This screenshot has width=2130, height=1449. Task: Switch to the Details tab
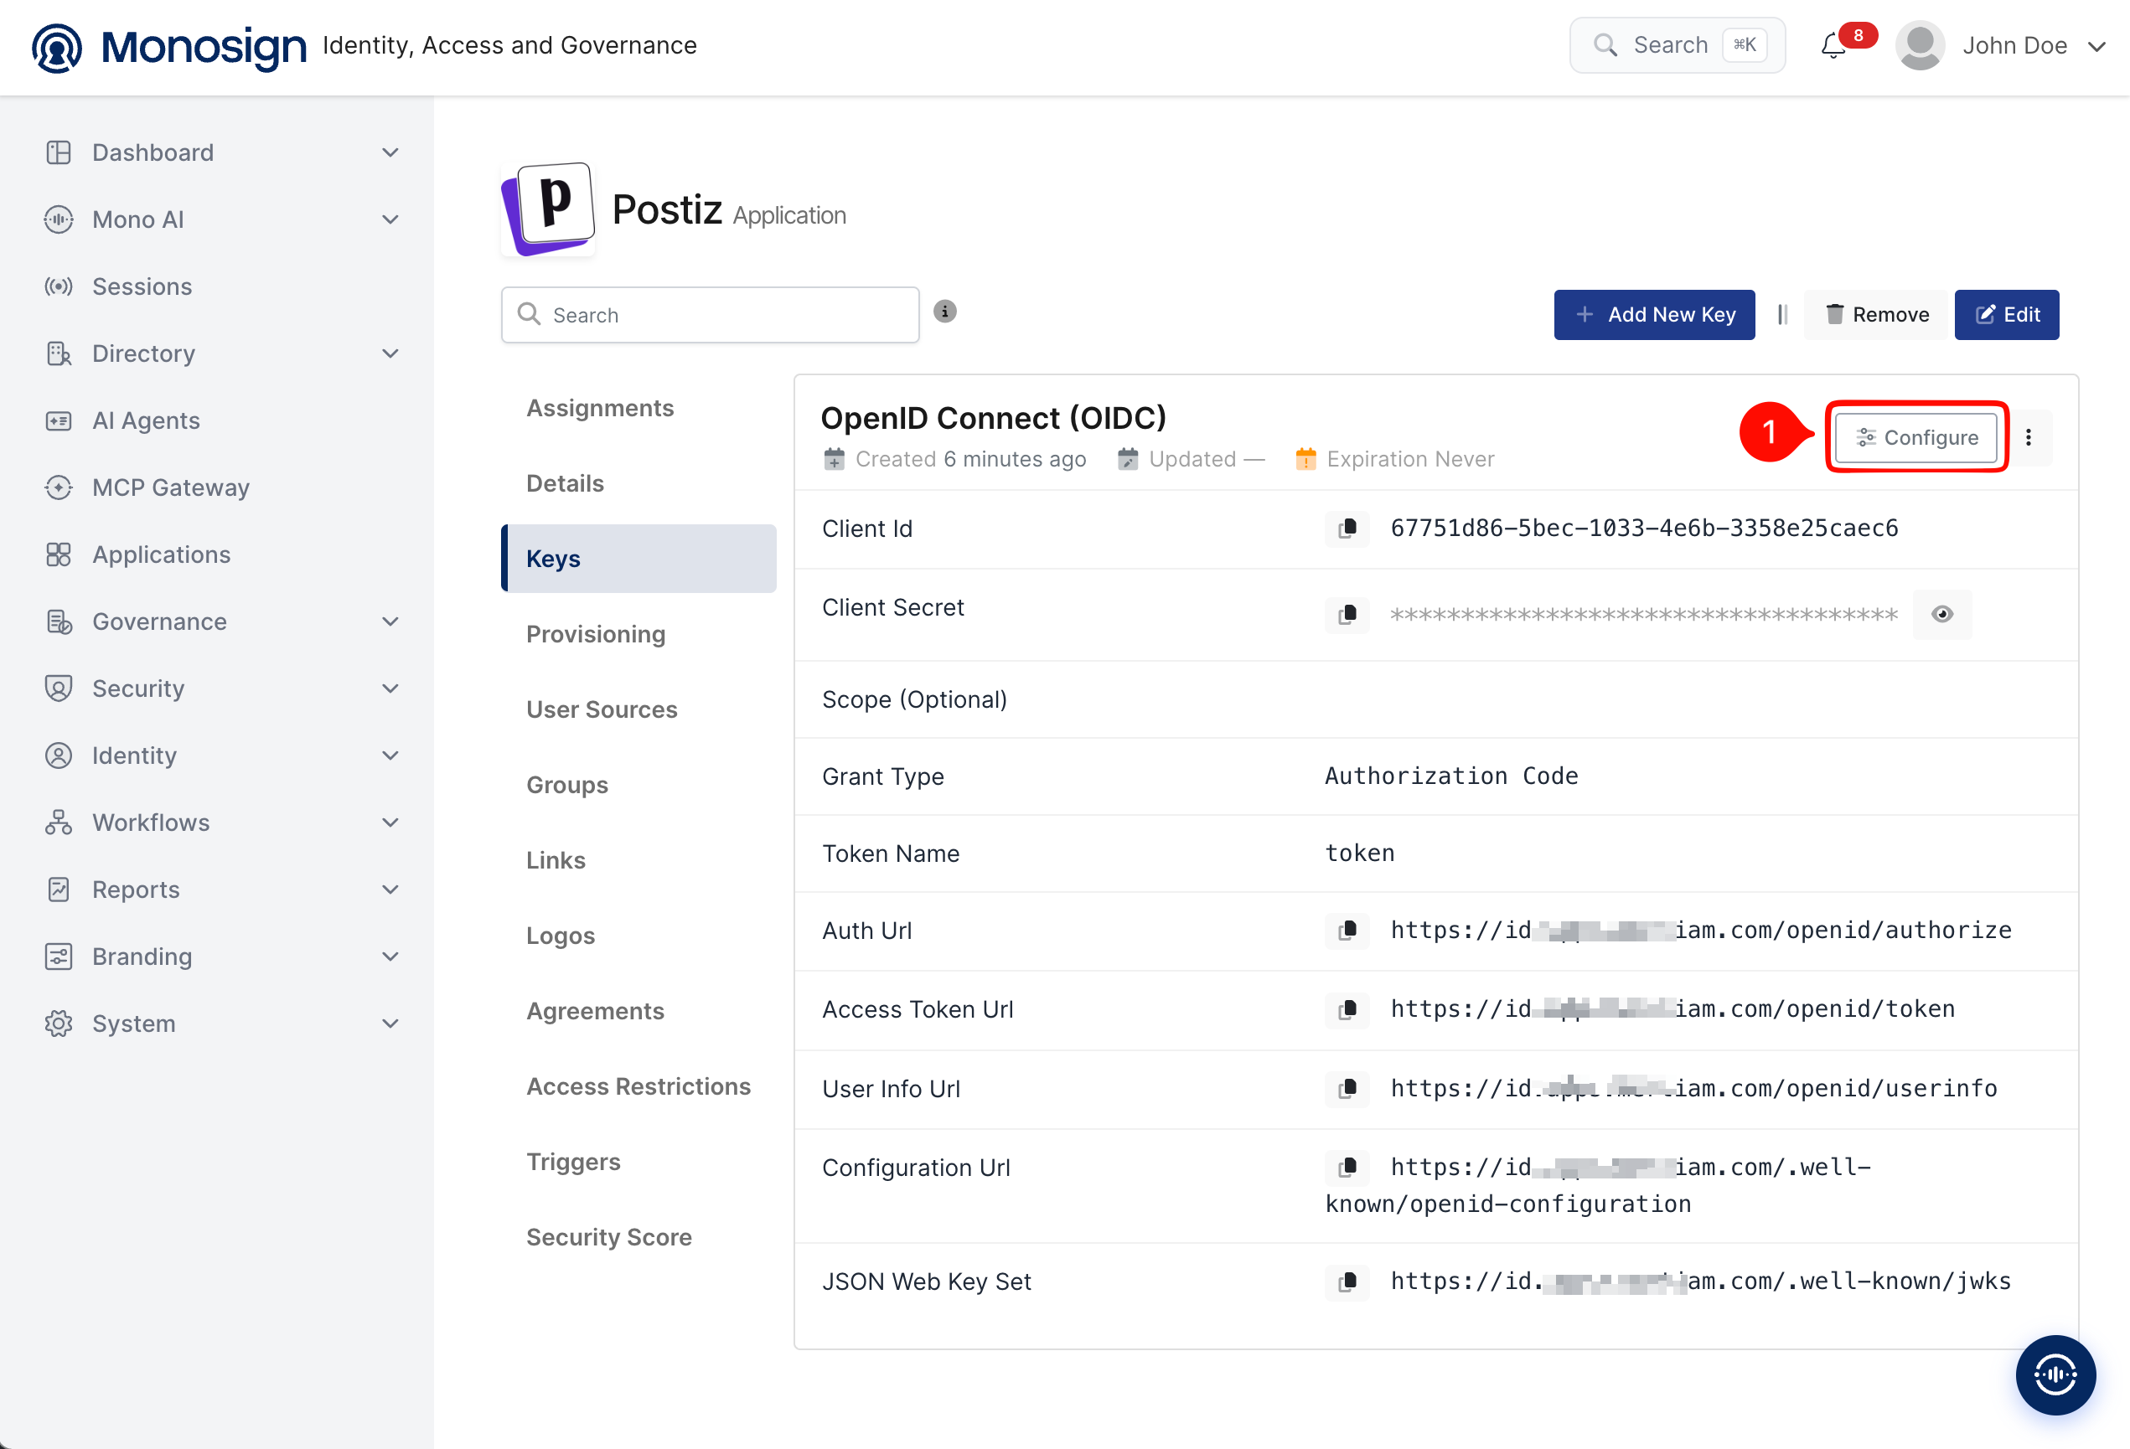click(638, 482)
